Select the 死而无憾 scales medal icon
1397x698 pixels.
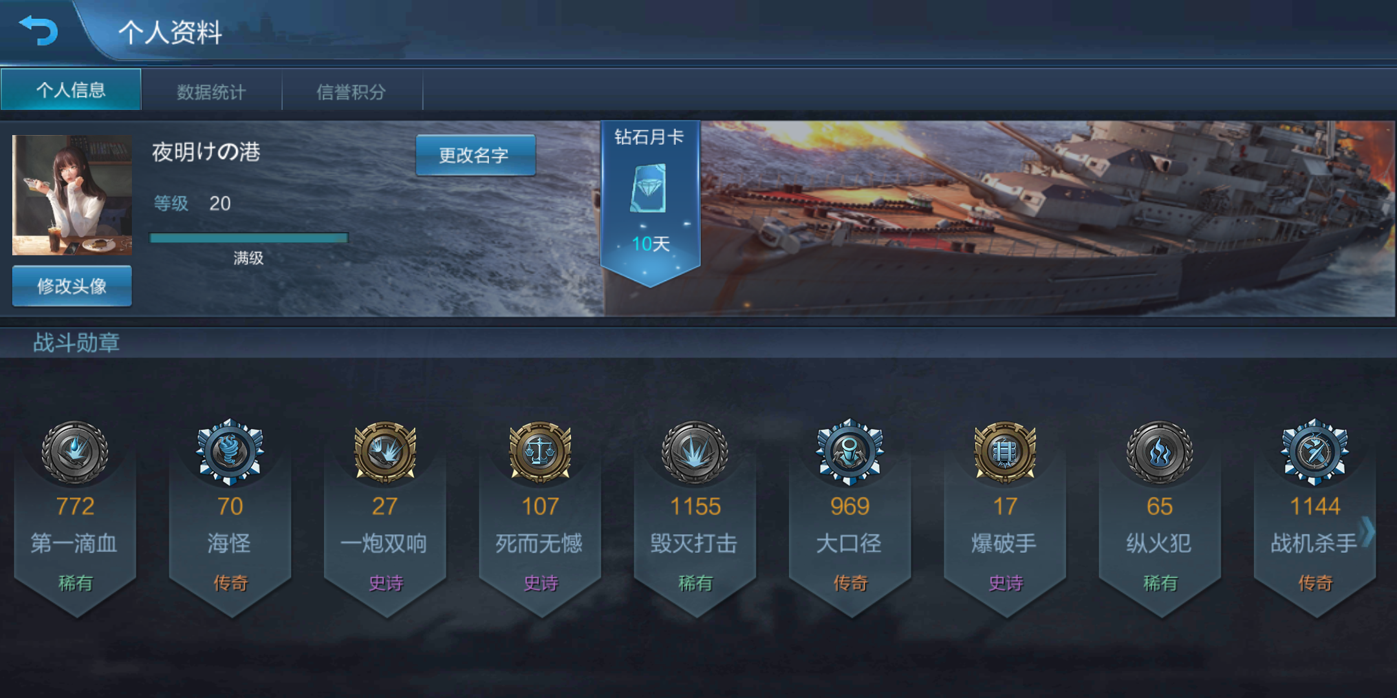pos(540,452)
